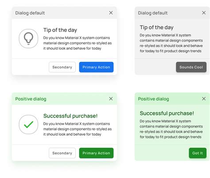This screenshot has height=178, width=210.
Task: Click the lightbulb icon in Tip dialog
Action: (28, 39)
